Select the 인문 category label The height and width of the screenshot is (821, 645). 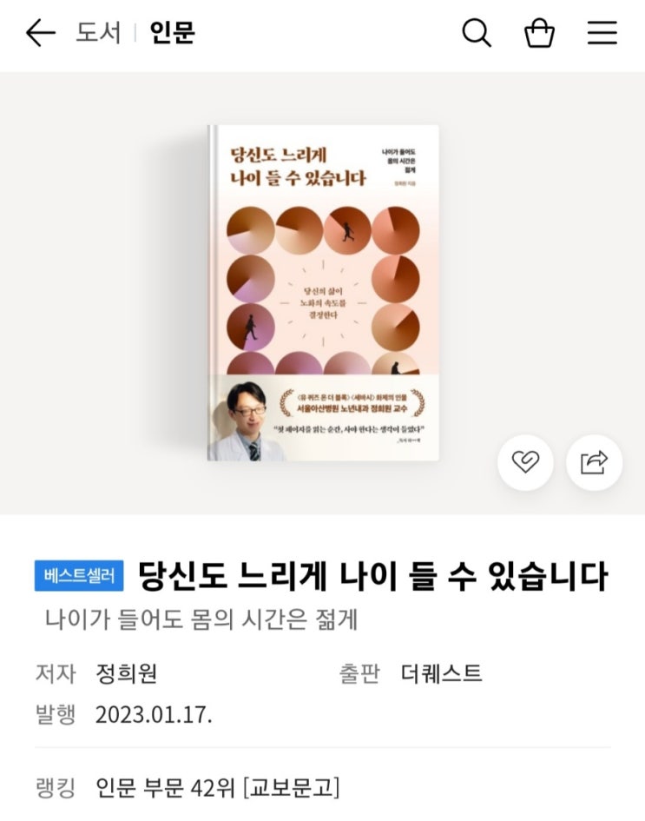172,32
